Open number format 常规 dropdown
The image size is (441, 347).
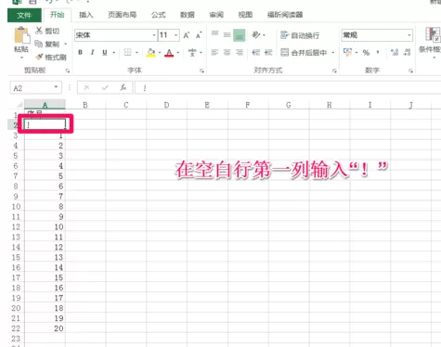click(x=409, y=35)
